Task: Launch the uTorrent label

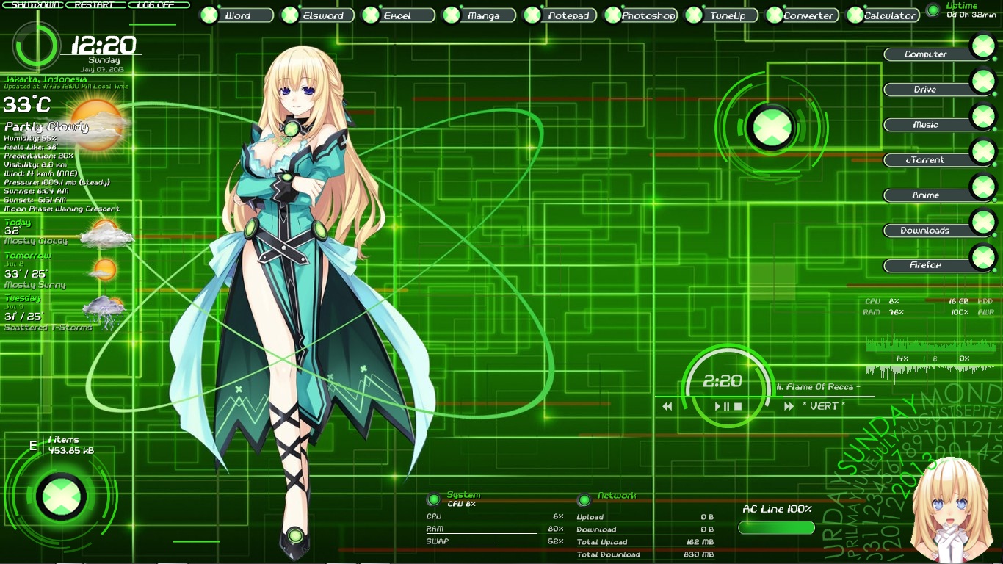Action: (927, 160)
